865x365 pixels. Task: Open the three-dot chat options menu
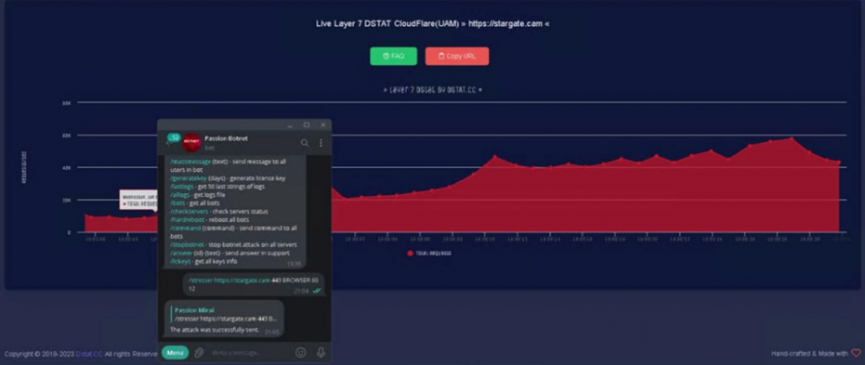click(321, 143)
